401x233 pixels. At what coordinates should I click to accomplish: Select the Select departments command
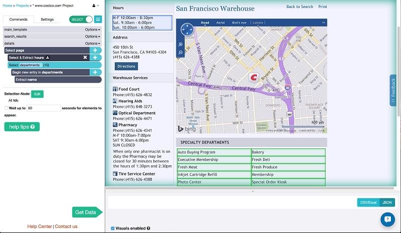55,65
